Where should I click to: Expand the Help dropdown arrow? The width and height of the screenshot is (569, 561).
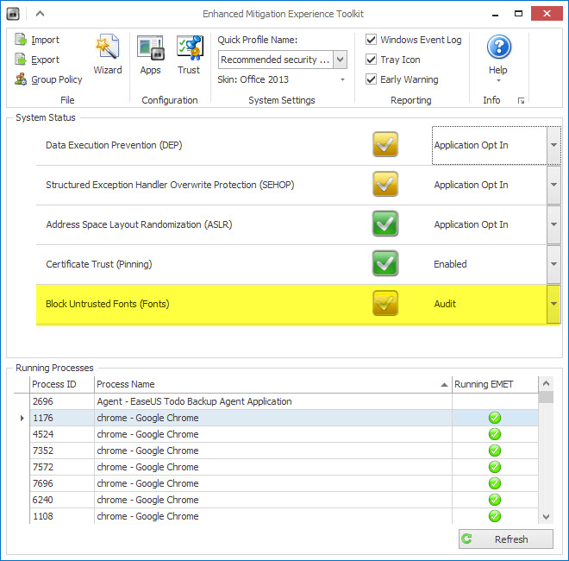pyautogui.click(x=498, y=80)
